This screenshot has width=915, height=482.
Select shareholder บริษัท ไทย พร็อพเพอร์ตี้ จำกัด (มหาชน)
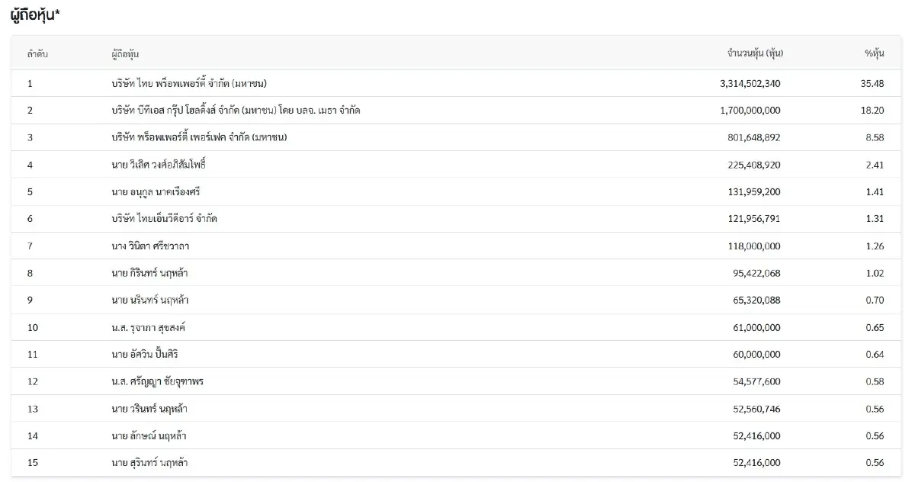[189, 83]
